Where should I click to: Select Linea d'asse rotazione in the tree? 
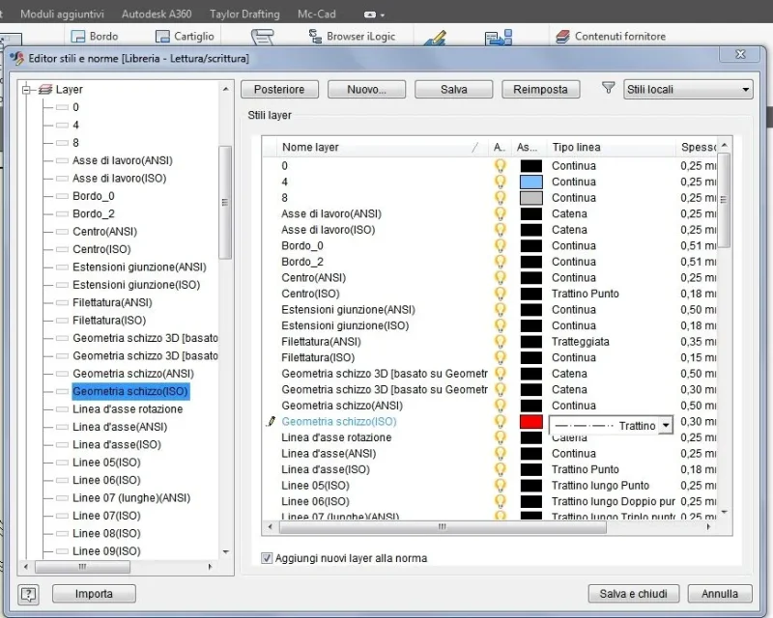tap(128, 409)
